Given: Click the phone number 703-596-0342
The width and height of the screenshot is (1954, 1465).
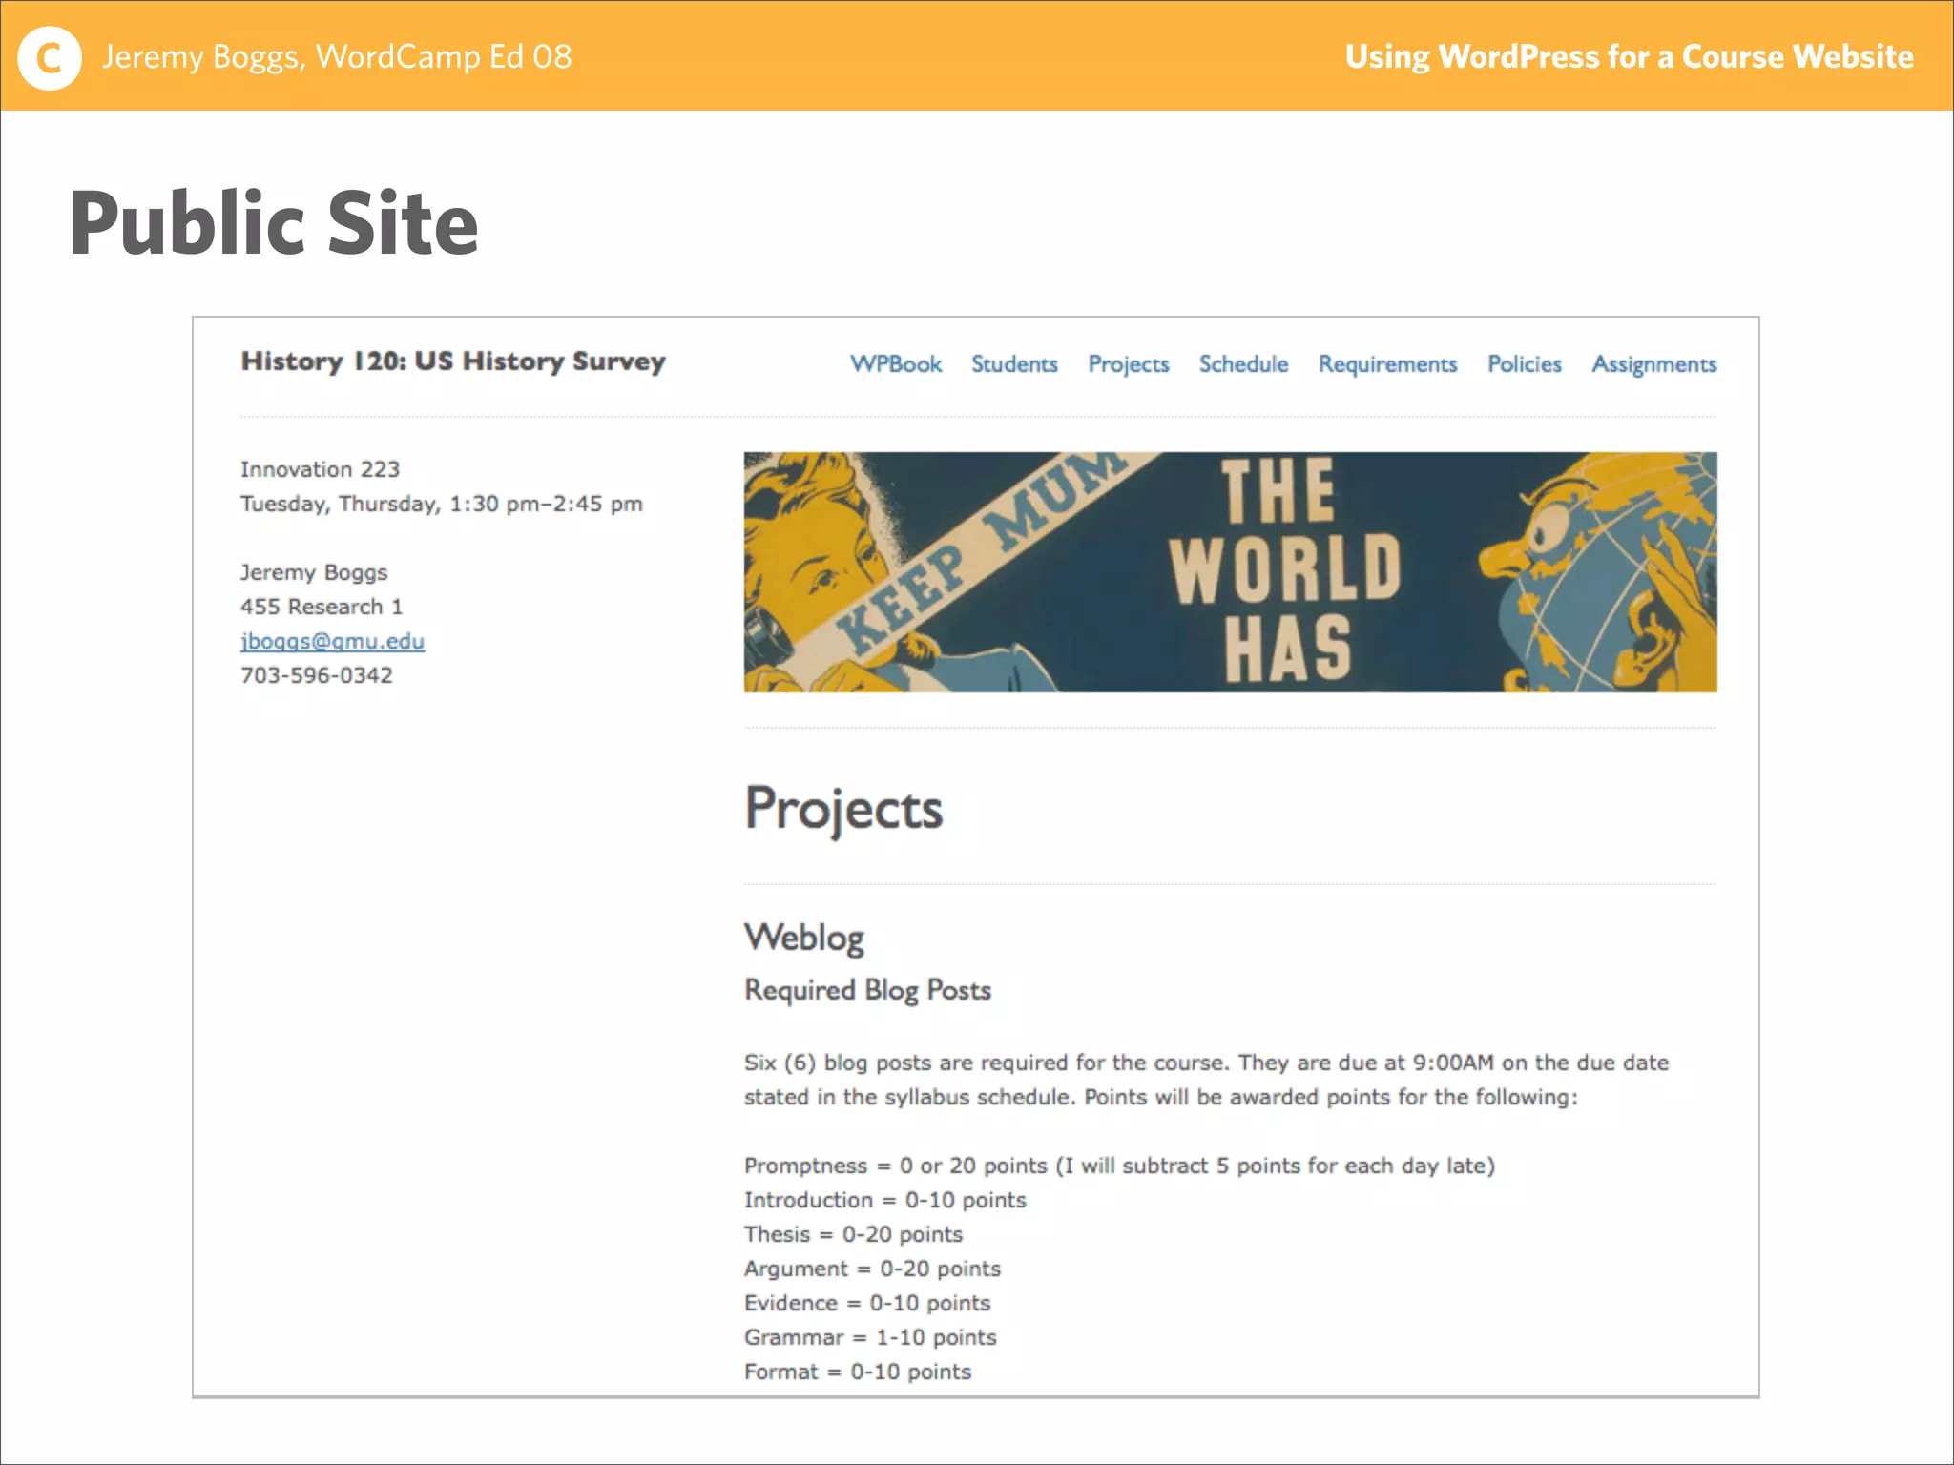Looking at the screenshot, I should pyautogui.click(x=316, y=675).
